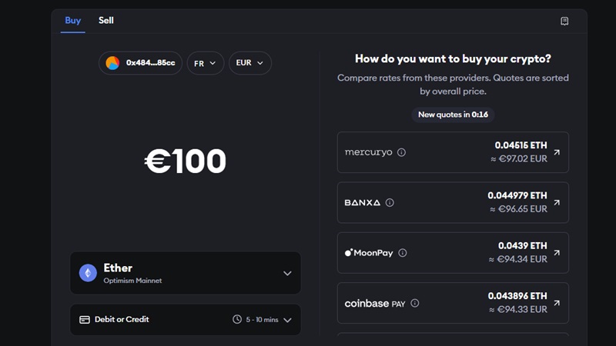Open Coinbase Pay quote external arrow
The image size is (616, 346).
point(557,303)
